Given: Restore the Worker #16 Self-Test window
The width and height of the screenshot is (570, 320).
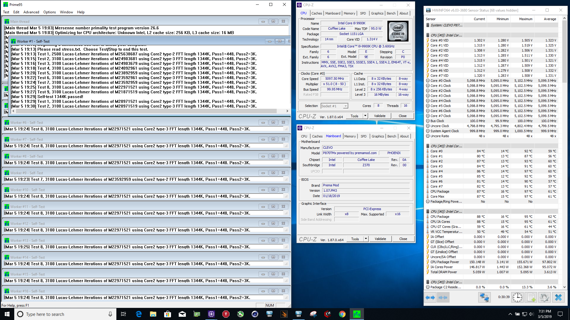Looking at the screenshot, I should [273, 291].
